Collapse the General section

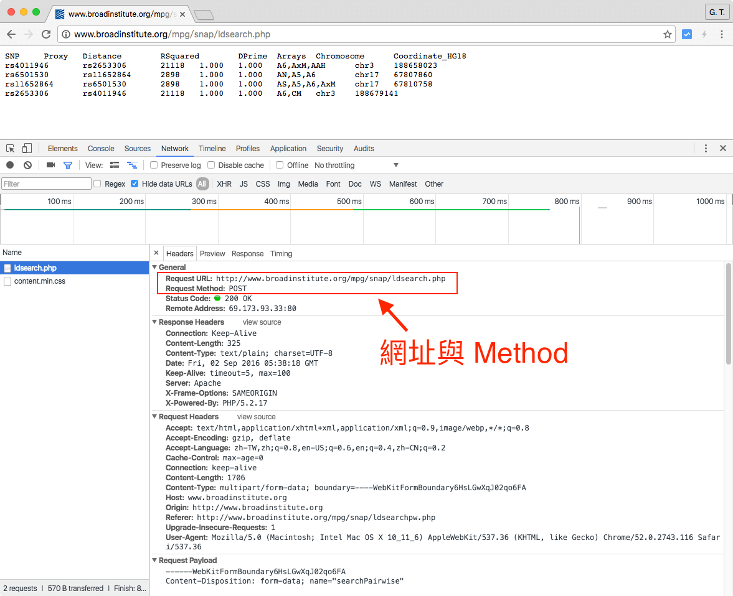pyautogui.click(x=155, y=267)
